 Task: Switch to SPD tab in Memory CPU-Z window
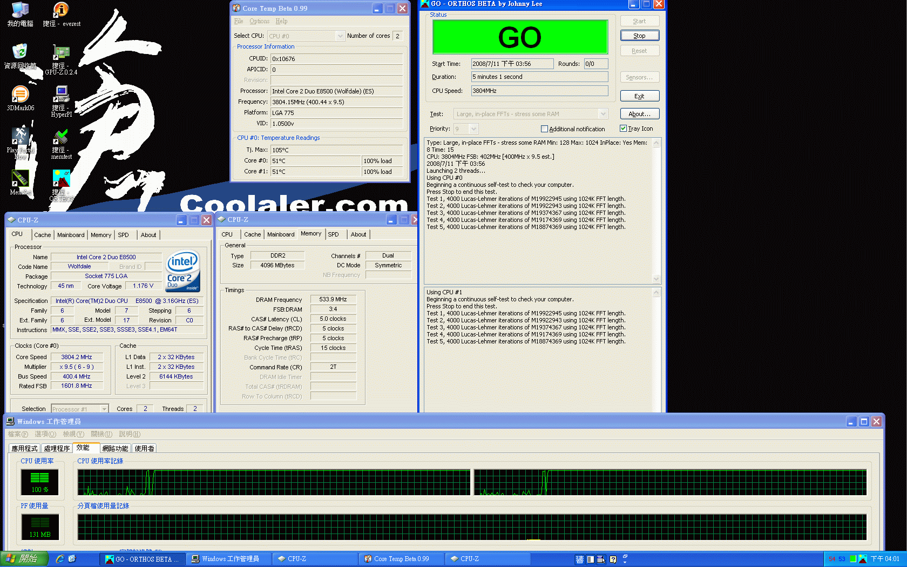point(334,234)
